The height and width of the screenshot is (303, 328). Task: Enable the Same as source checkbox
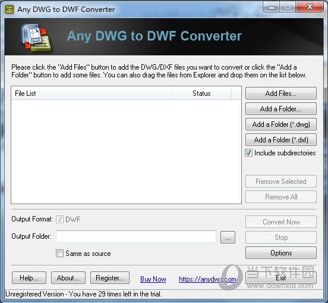(x=59, y=254)
